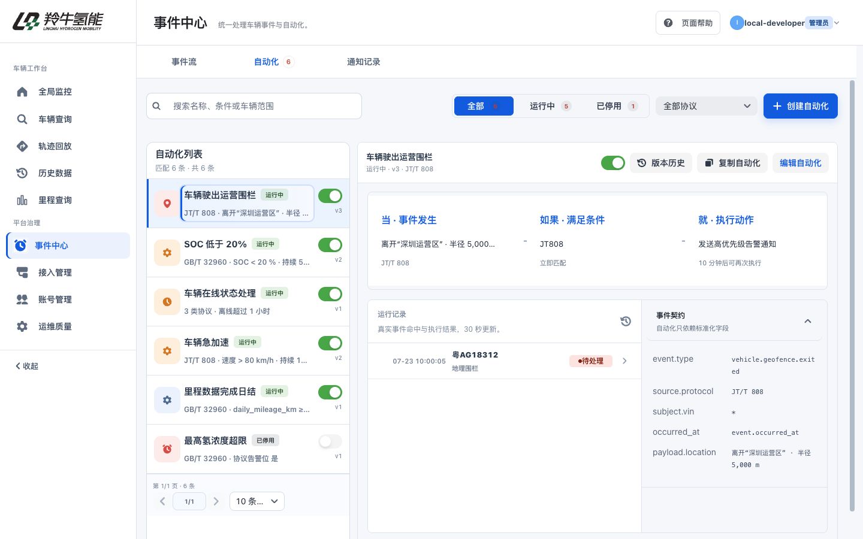The width and height of the screenshot is (863, 539).
Task: Filter by 已停用 automations
Action: click(617, 106)
